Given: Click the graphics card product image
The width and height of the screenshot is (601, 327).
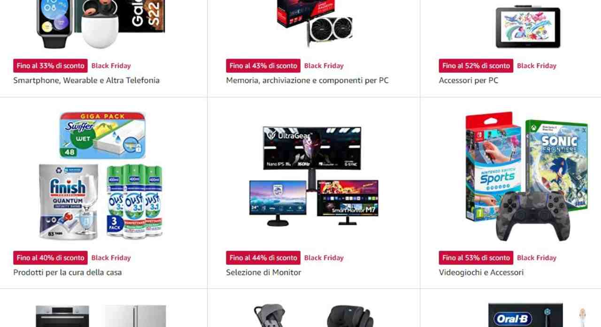Looking at the screenshot, I should [314, 23].
